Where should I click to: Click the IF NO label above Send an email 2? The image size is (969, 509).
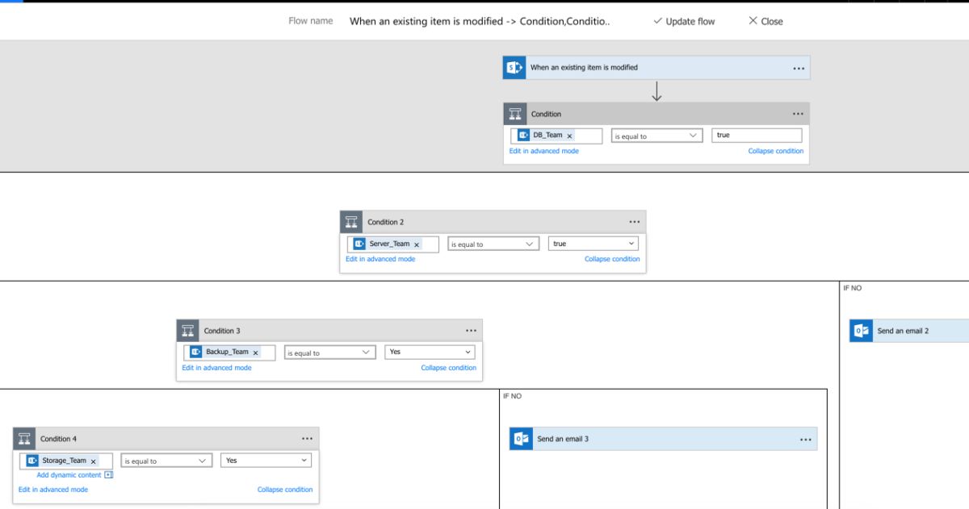click(x=852, y=288)
